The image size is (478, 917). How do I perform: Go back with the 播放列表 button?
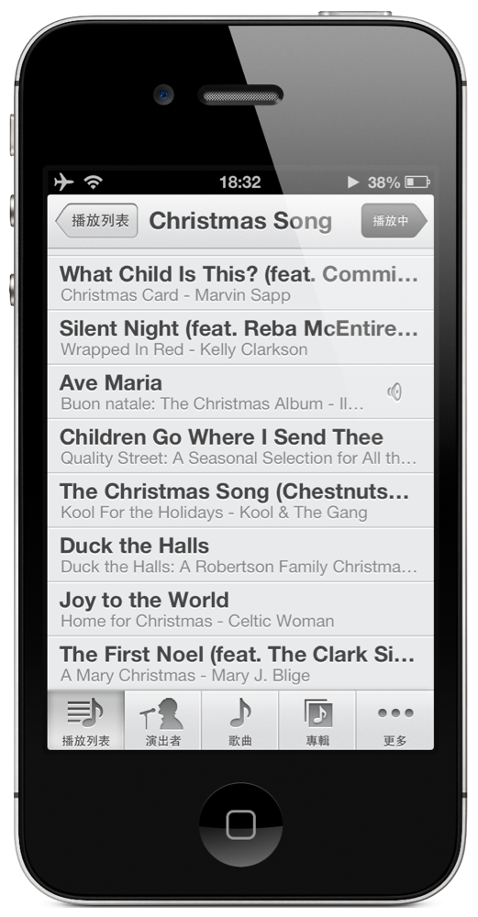point(96,220)
